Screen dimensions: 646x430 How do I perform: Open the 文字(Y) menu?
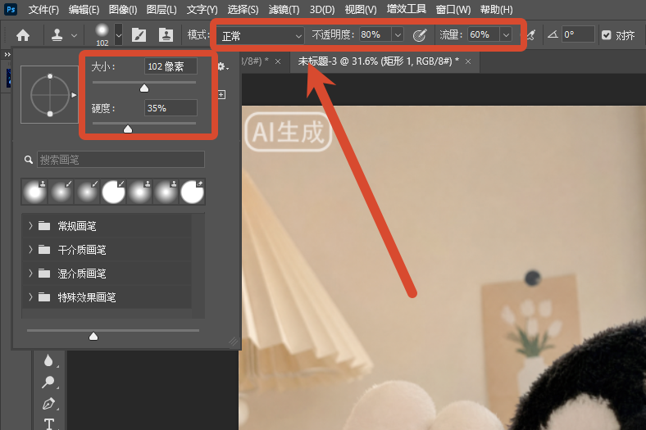pos(202,10)
